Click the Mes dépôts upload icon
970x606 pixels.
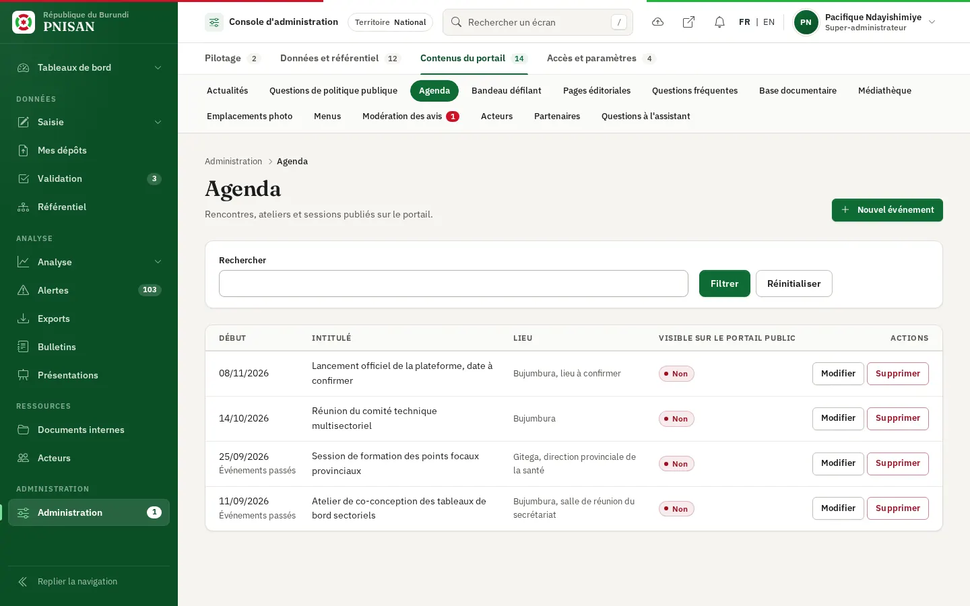pos(24,150)
